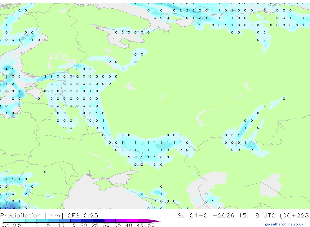Click the 30–35 mm violet legend swatch
310x227 pixels.
tap(110, 221)
